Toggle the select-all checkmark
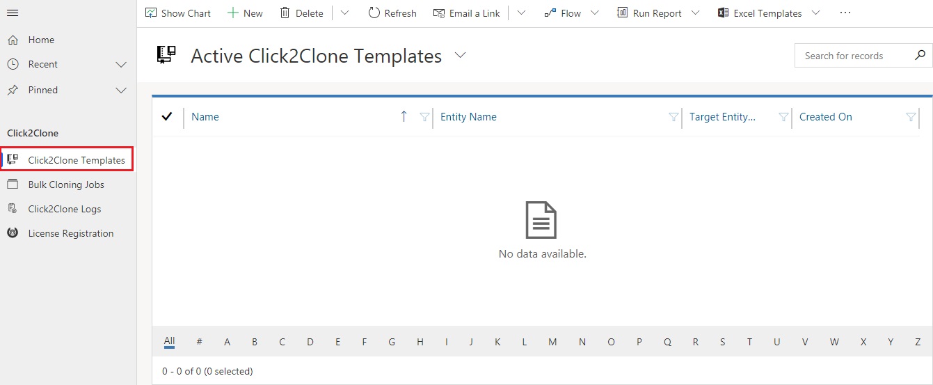 pos(167,116)
